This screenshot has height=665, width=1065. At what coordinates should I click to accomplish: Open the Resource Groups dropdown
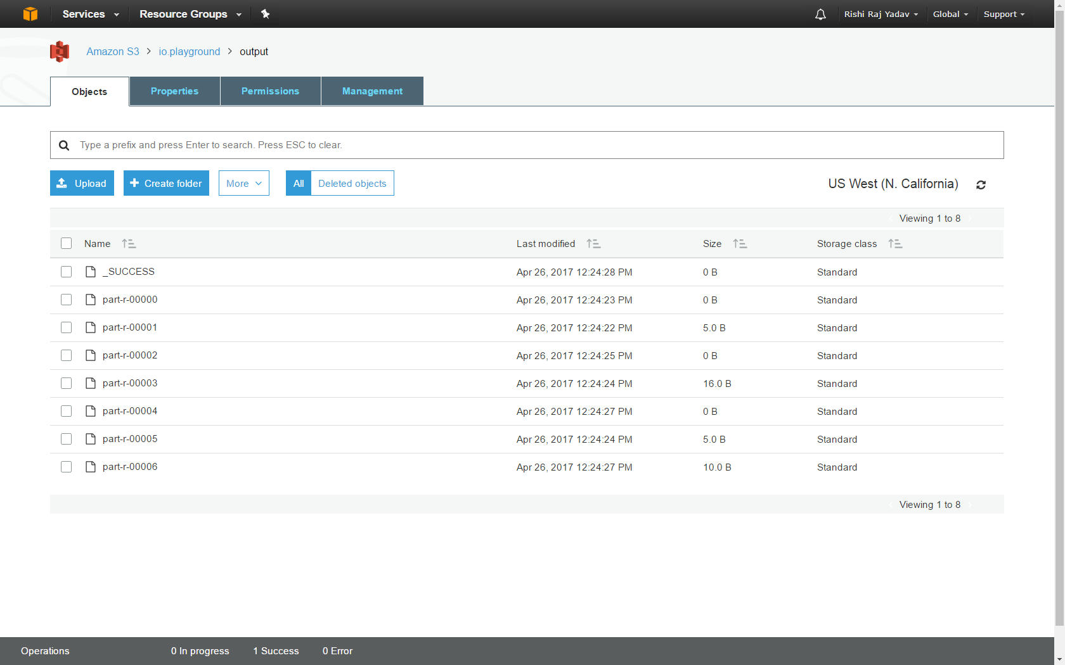[190, 14]
